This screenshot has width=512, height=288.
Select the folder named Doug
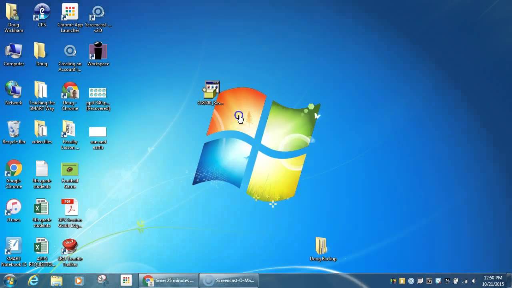pos(42,54)
